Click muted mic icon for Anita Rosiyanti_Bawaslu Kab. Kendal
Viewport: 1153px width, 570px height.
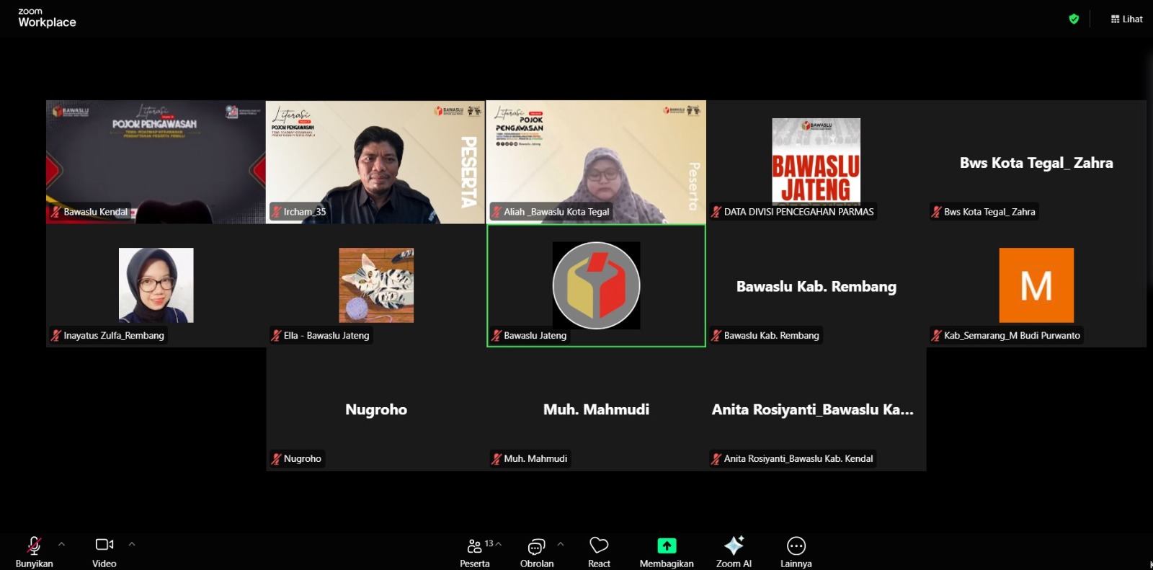click(x=716, y=459)
